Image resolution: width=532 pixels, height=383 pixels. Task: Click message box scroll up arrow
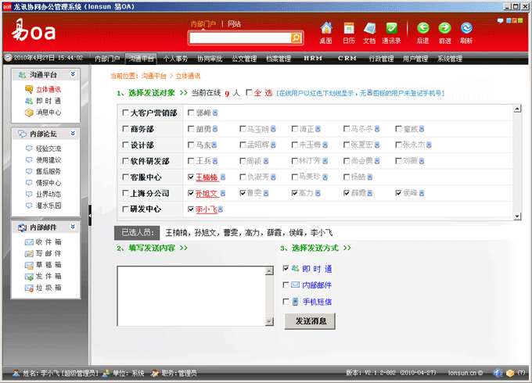click(269, 270)
